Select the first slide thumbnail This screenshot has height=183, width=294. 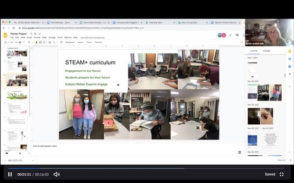[17, 53]
